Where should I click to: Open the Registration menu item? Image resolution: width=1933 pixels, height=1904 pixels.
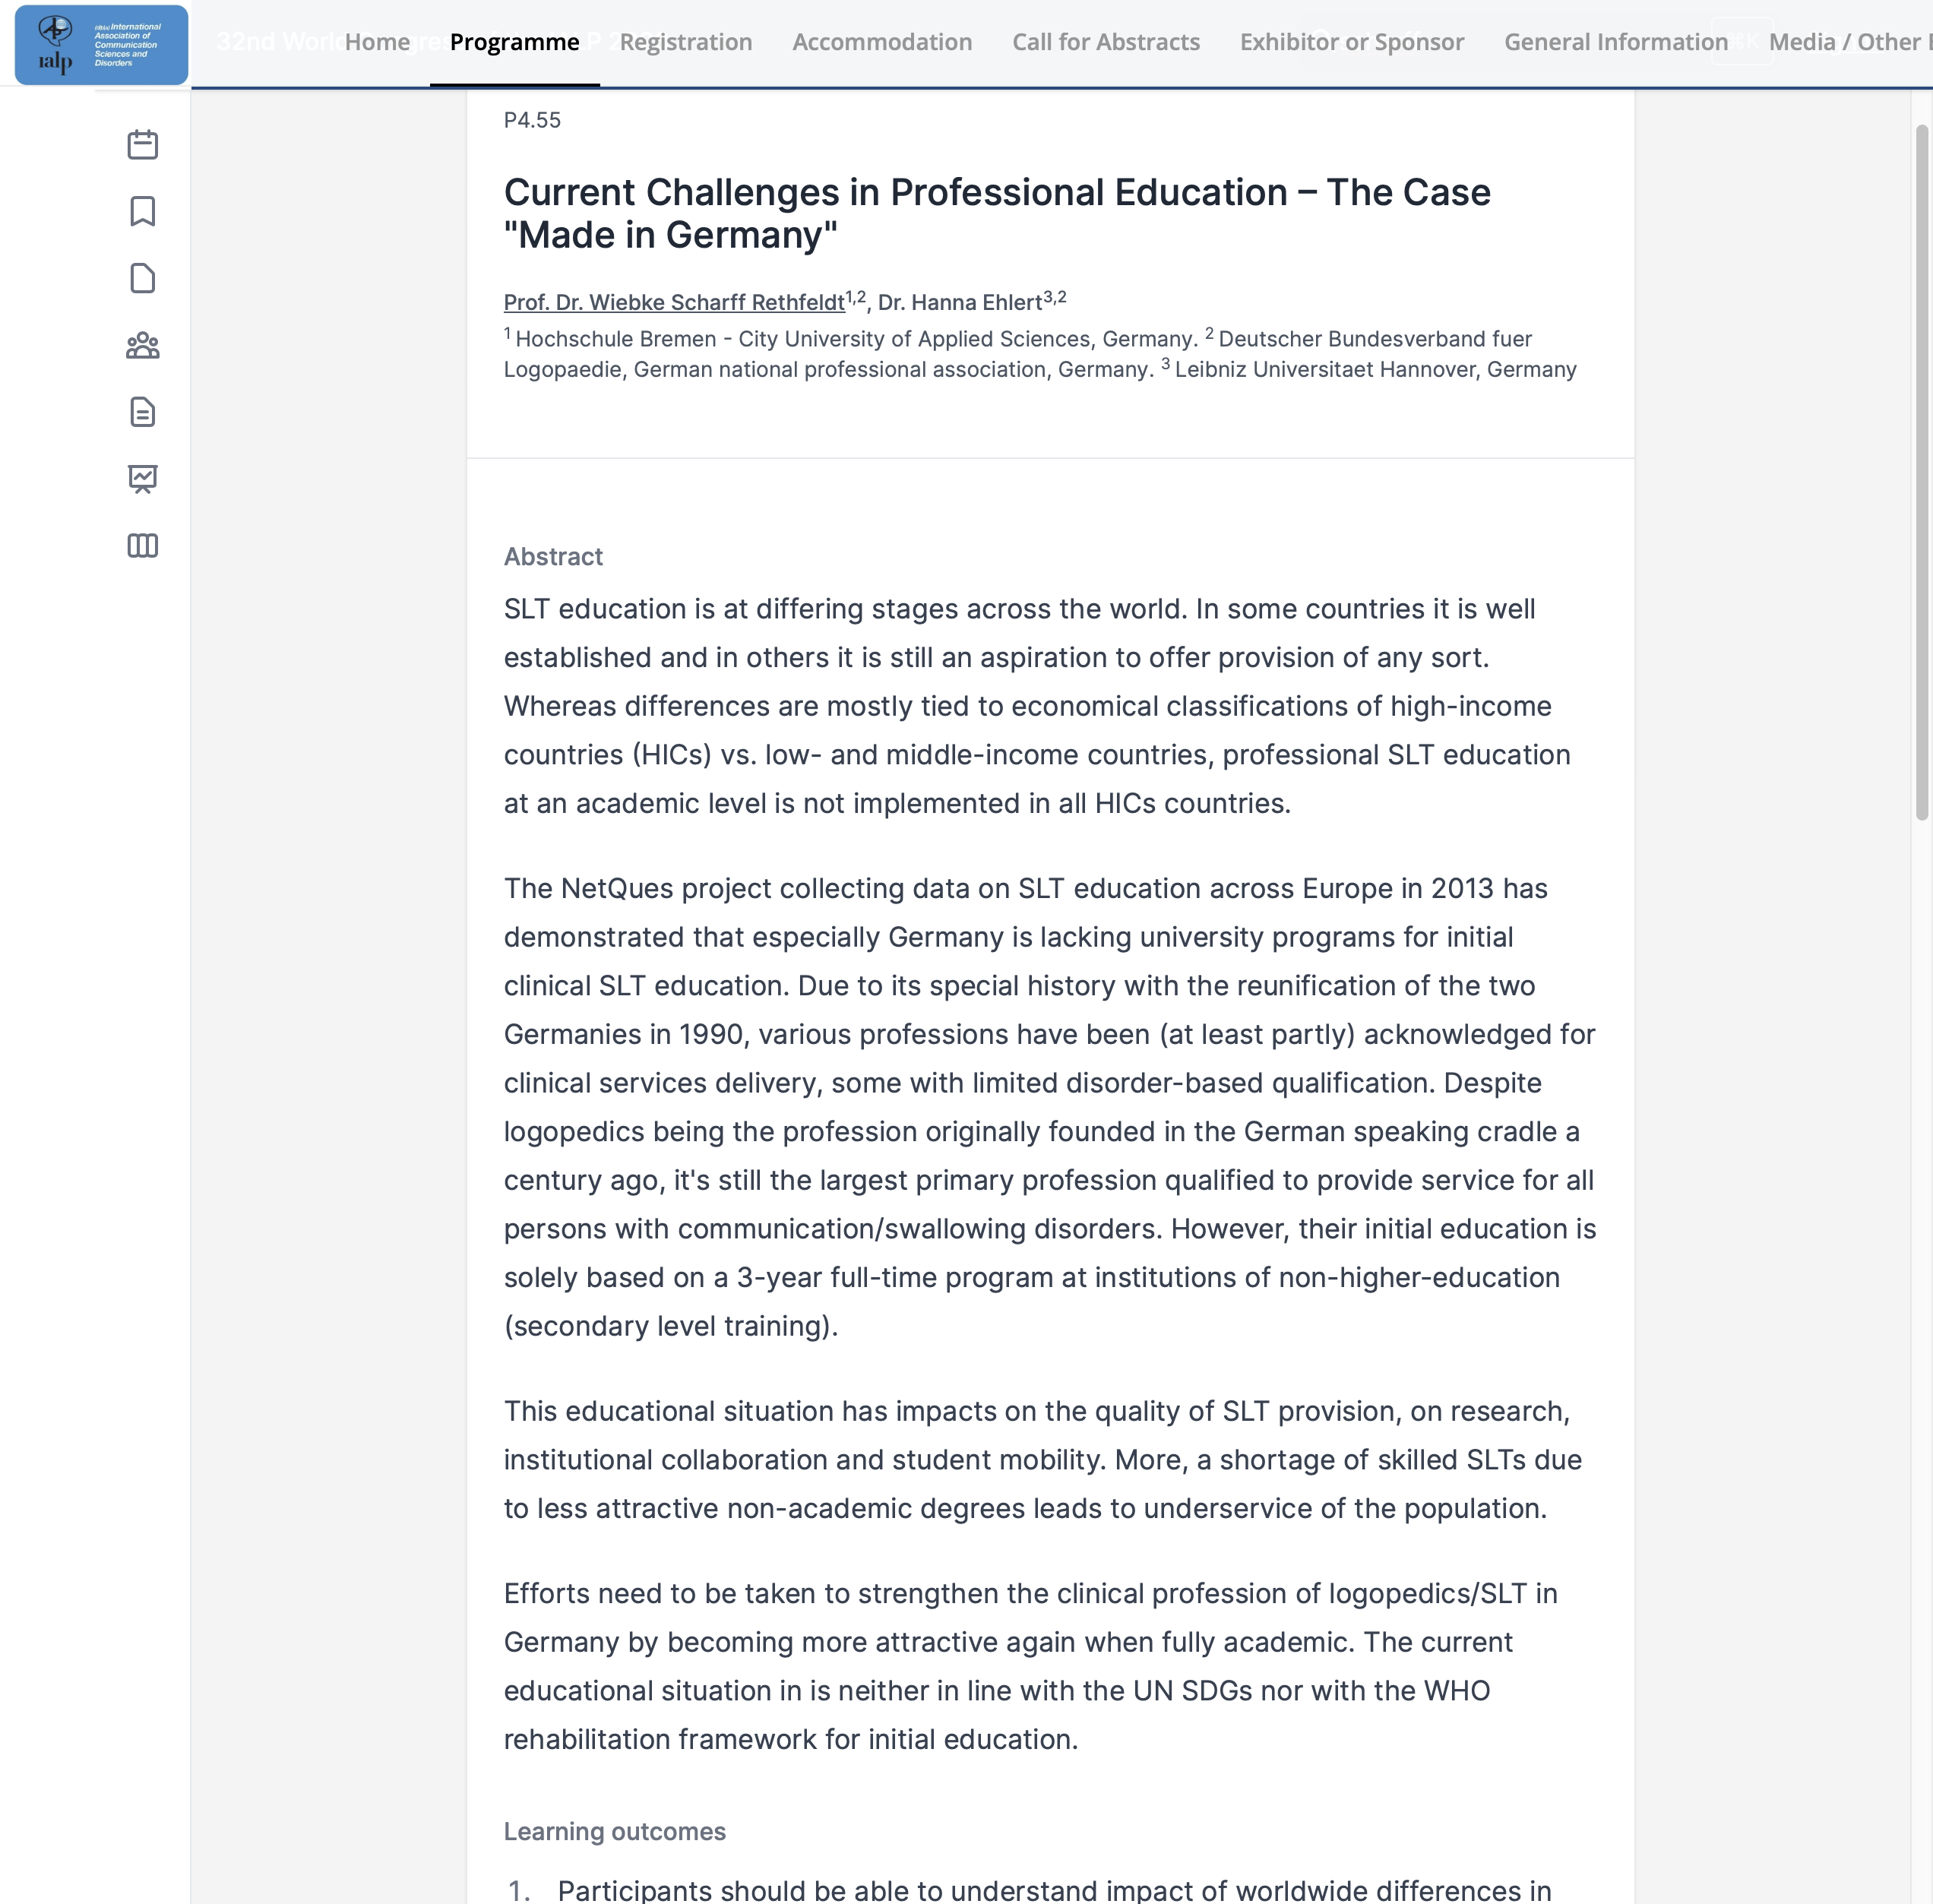click(685, 42)
